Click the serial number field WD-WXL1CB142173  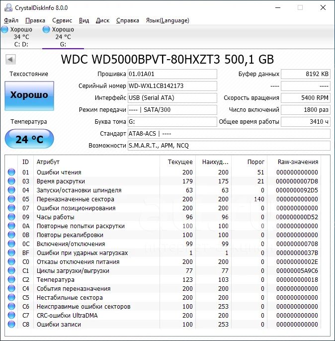click(x=172, y=86)
